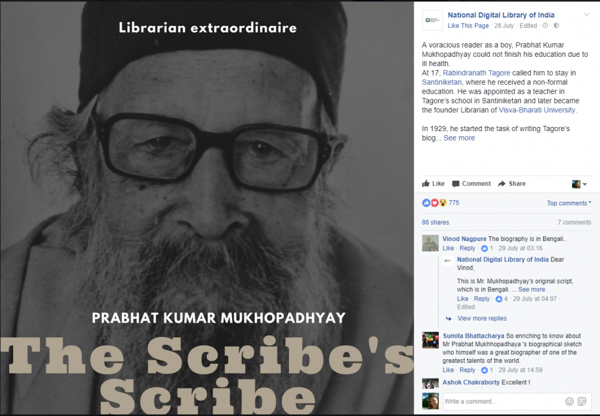Click the Comment speech bubble icon
Screen dimensions: 600x416
click(455, 184)
